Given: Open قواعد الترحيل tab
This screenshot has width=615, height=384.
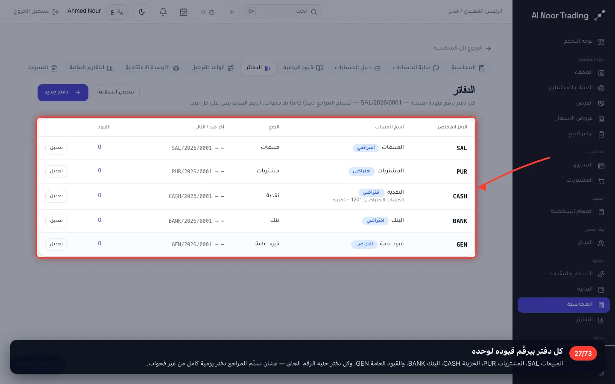Looking at the screenshot, I should click(x=212, y=68).
